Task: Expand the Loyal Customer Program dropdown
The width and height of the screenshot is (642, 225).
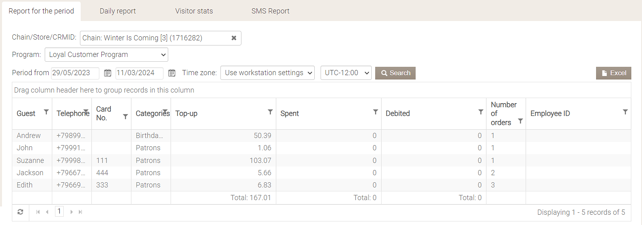Action: coord(106,55)
